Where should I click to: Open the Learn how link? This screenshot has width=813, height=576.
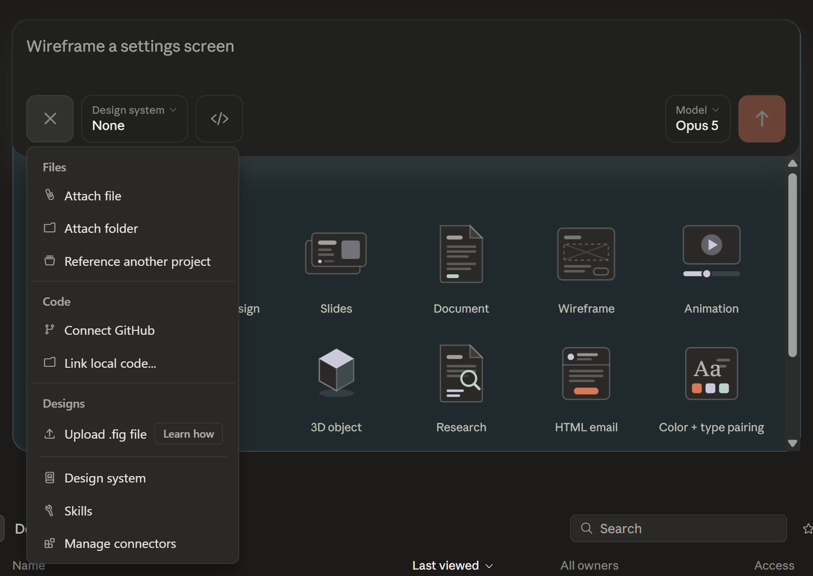pyautogui.click(x=189, y=434)
